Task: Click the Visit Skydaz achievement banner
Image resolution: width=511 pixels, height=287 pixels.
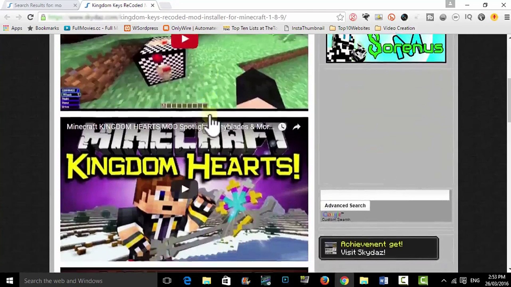Action: click(x=378, y=248)
